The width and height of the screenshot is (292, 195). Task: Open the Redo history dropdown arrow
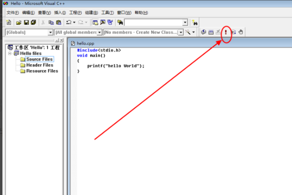pos(86,22)
